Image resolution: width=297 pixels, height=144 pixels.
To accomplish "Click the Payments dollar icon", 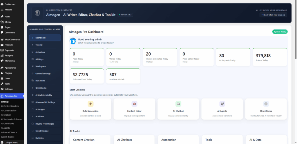I will (2, 50).
